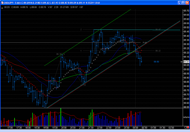Click the 01-27-09 date readout
Viewport: 190px width, 132px height.
[x=64, y=7]
